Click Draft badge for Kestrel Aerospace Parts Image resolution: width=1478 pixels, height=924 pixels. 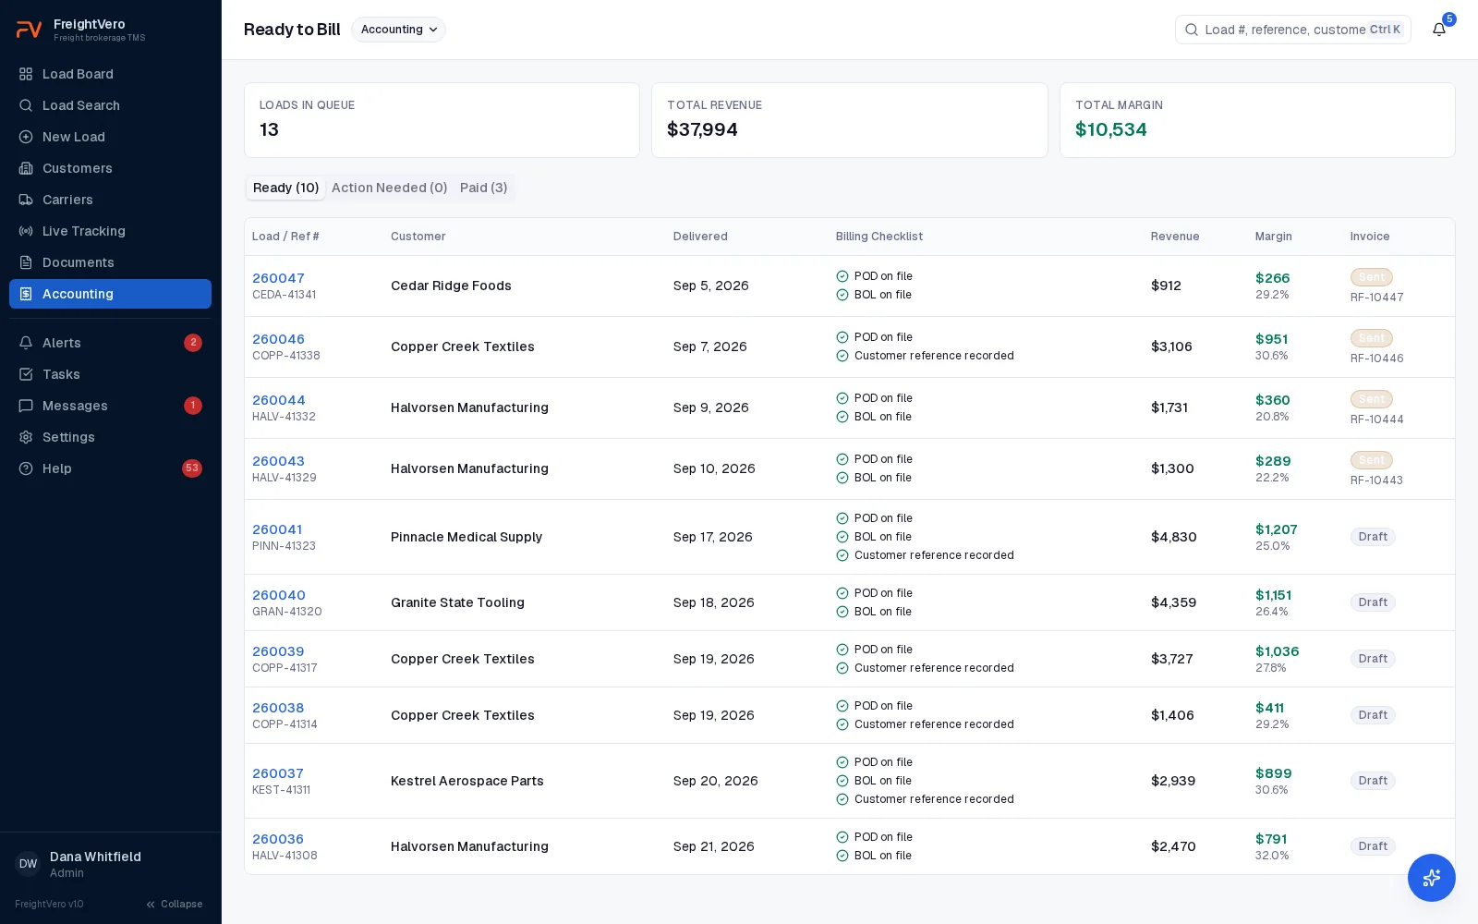tap(1373, 781)
